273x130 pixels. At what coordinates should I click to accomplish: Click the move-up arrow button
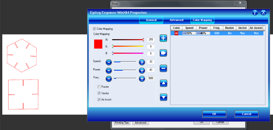tap(163, 83)
